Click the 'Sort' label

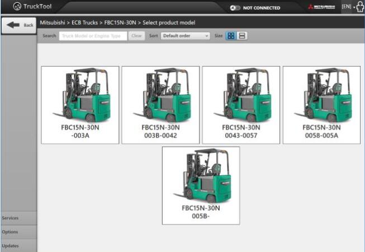(153, 36)
